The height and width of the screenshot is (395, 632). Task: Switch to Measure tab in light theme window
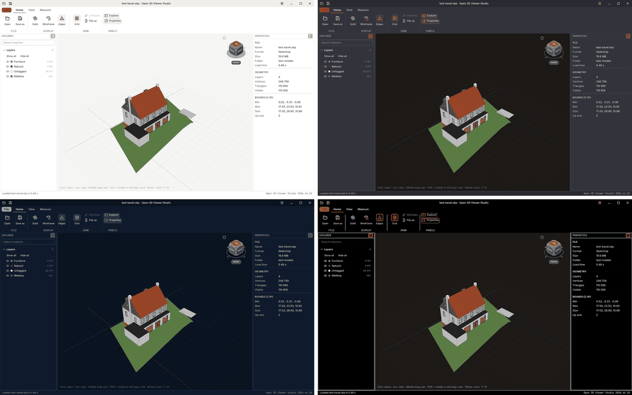click(45, 10)
